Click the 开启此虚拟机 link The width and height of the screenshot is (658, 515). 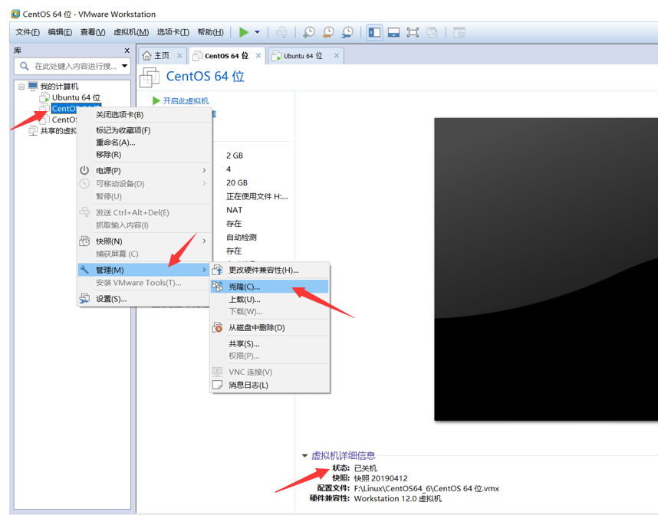pyautogui.click(x=186, y=100)
